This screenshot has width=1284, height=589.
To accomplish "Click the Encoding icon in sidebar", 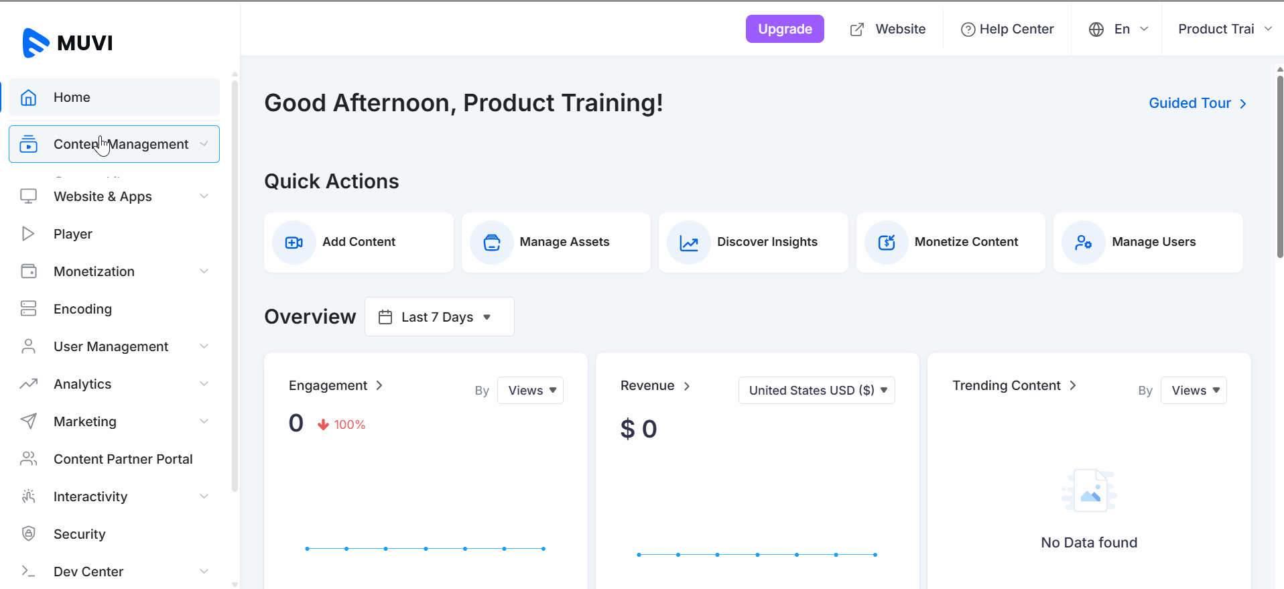I will (28, 308).
